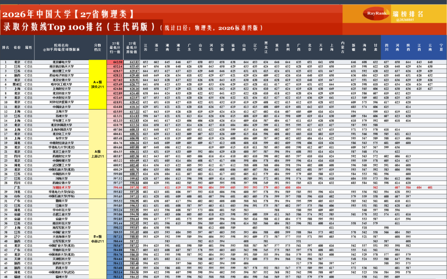This screenshot has width=447, height=279.
Task: Click the 北京邮电大学 cell
Action: (62, 62)
